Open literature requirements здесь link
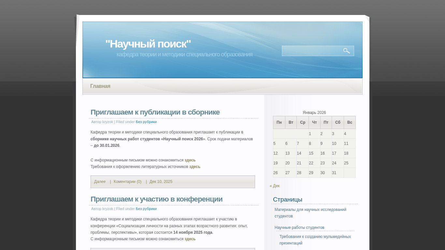The width and height of the screenshot is (445, 250). 194,167
